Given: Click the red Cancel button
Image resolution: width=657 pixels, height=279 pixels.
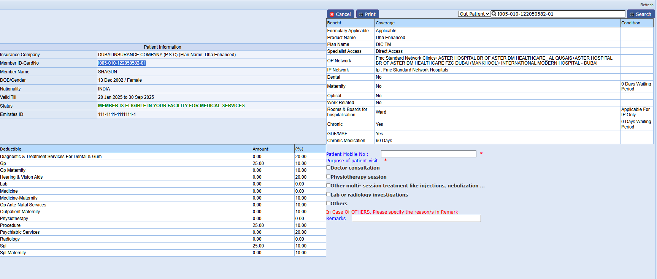Looking at the screenshot, I should [340, 14].
